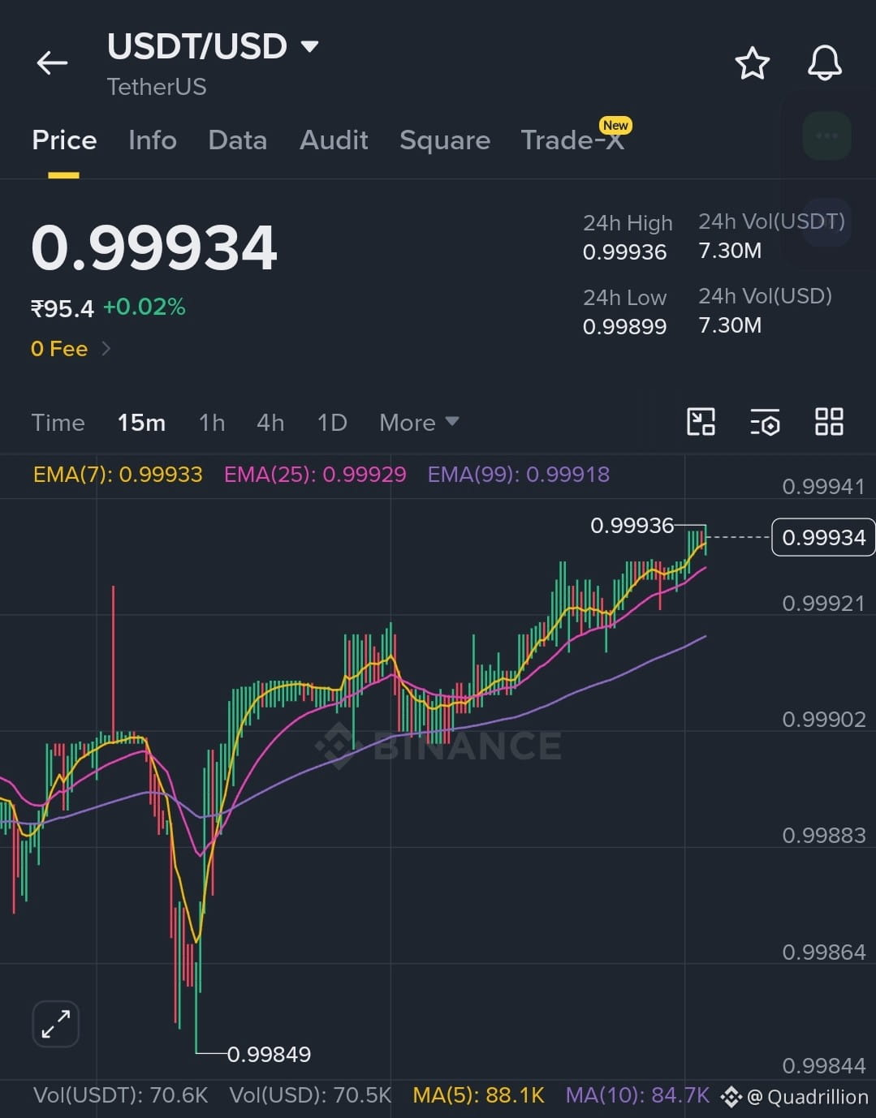This screenshot has width=876, height=1118.
Task: Tap the MA(5): 88.1K volume label
Action: [x=478, y=1095]
